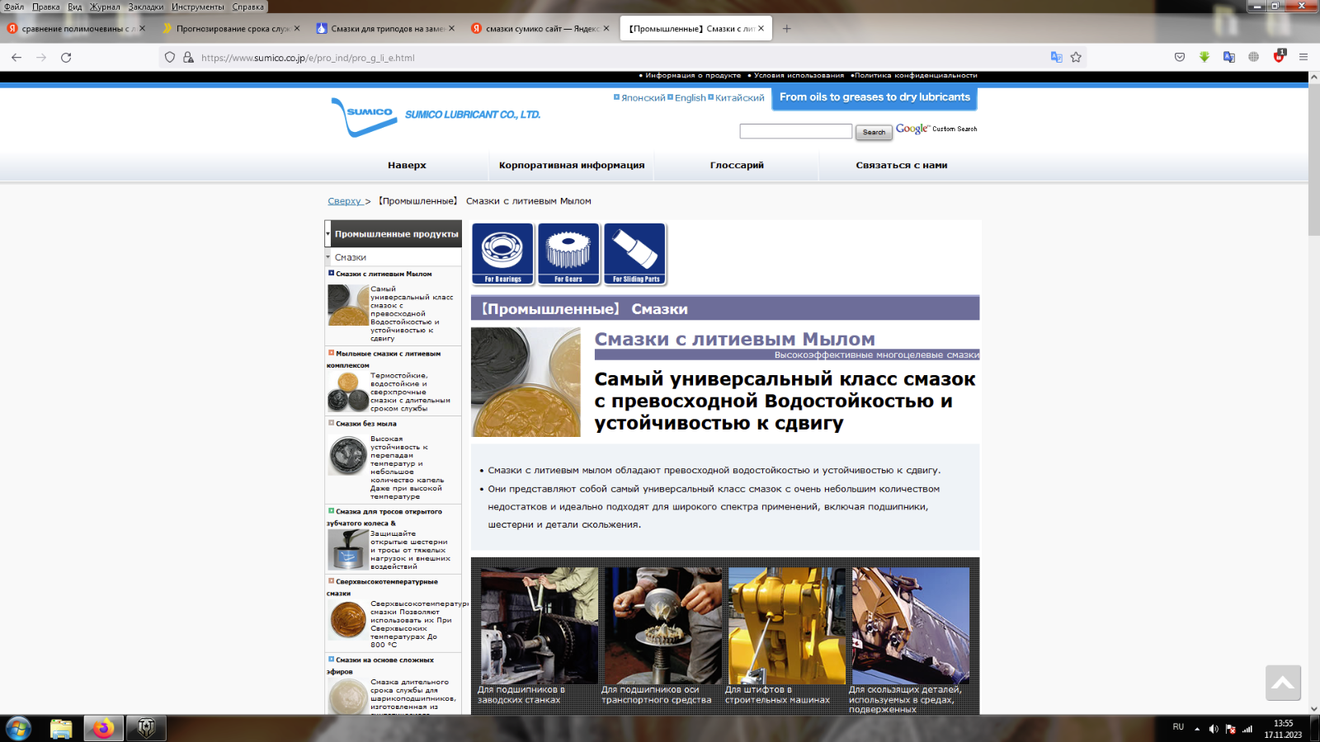Open the Firefox hamburger menu
The width and height of the screenshot is (1320, 742).
point(1303,57)
